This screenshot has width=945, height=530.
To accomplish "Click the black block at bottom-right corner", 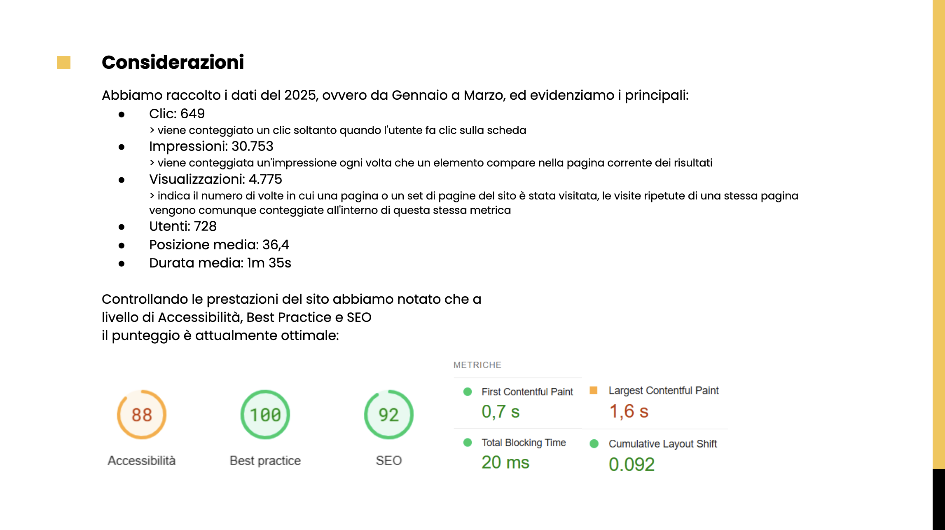I will click(x=938, y=500).
